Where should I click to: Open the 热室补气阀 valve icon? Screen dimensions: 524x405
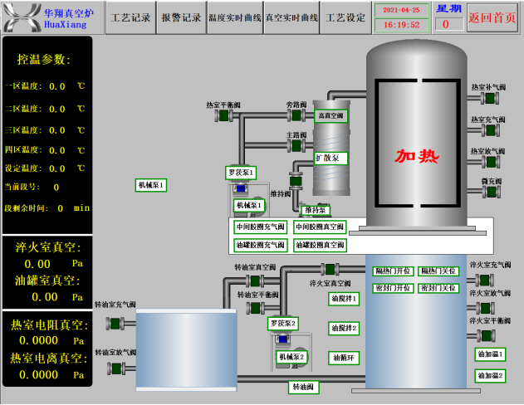(x=491, y=99)
